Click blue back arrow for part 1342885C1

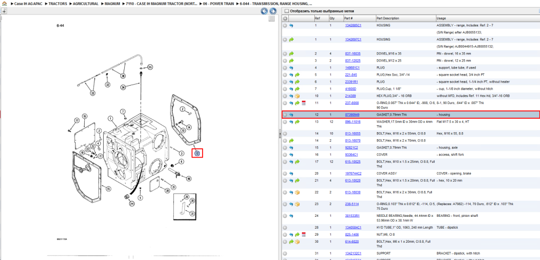coord(291,25)
